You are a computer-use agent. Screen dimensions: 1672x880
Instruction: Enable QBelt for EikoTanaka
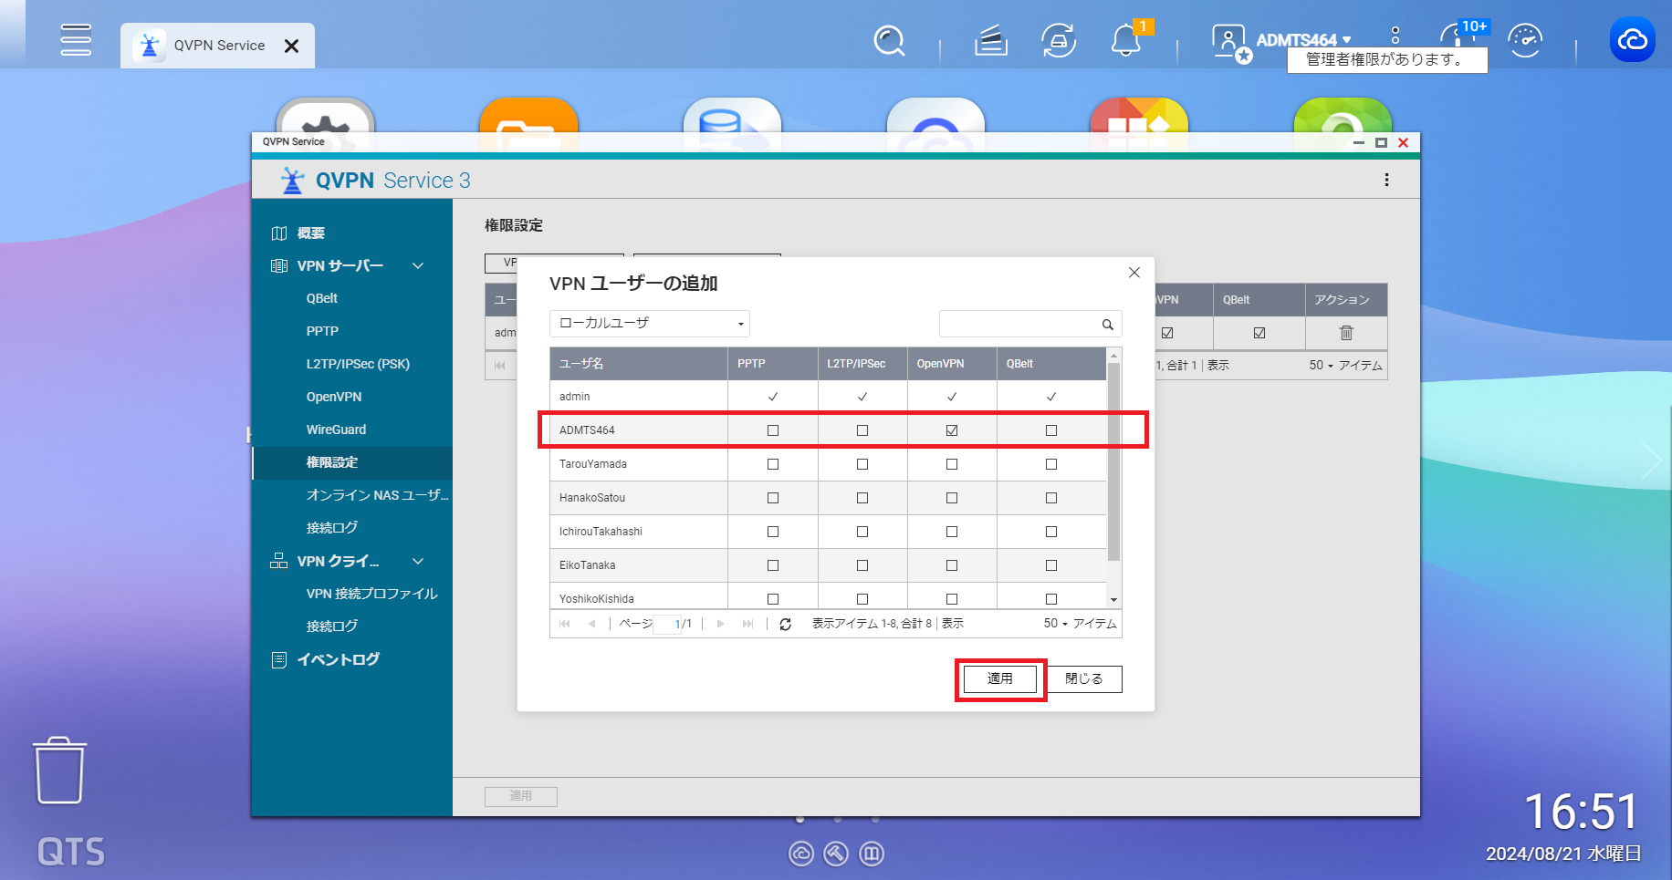point(1051,565)
